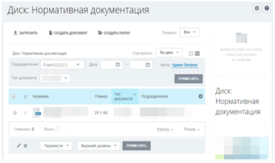Click the folder preview icon in side panel
Viewport: 275px width, 163px height.
pyautogui.click(x=241, y=38)
